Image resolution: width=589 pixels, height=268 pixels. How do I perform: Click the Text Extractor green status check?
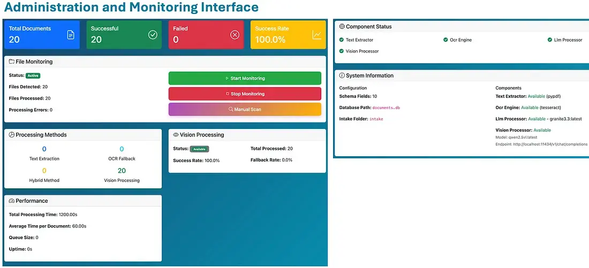342,40
